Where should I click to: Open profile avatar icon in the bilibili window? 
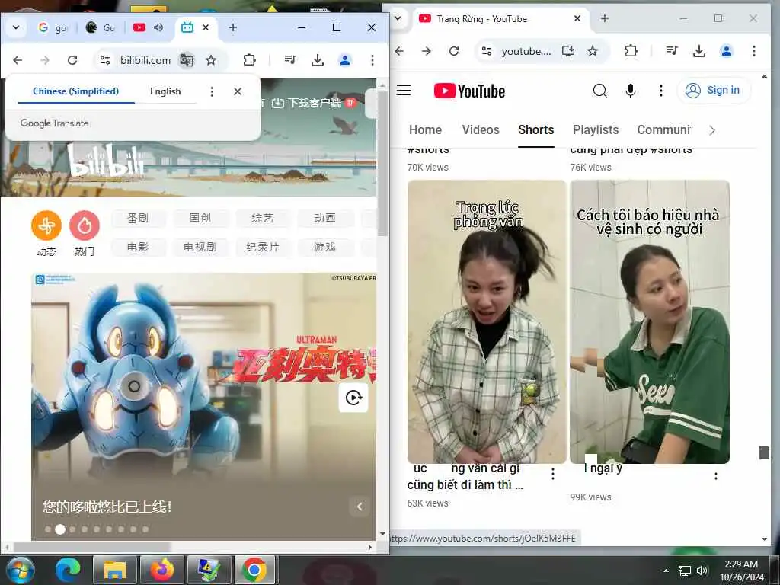point(345,60)
